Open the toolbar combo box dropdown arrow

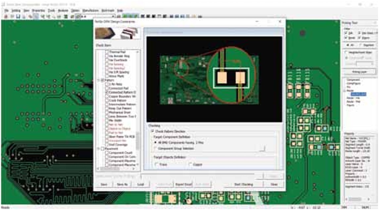tap(114, 16)
